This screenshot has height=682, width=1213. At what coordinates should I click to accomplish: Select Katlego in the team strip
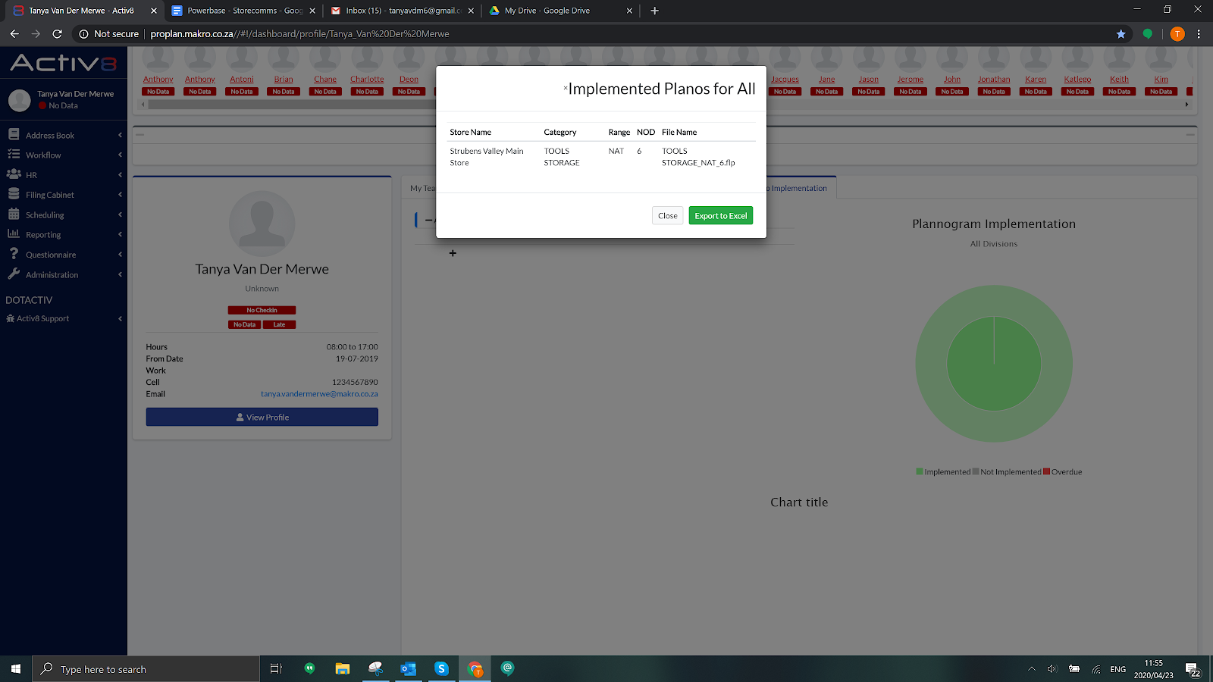click(x=1077, y=79)
